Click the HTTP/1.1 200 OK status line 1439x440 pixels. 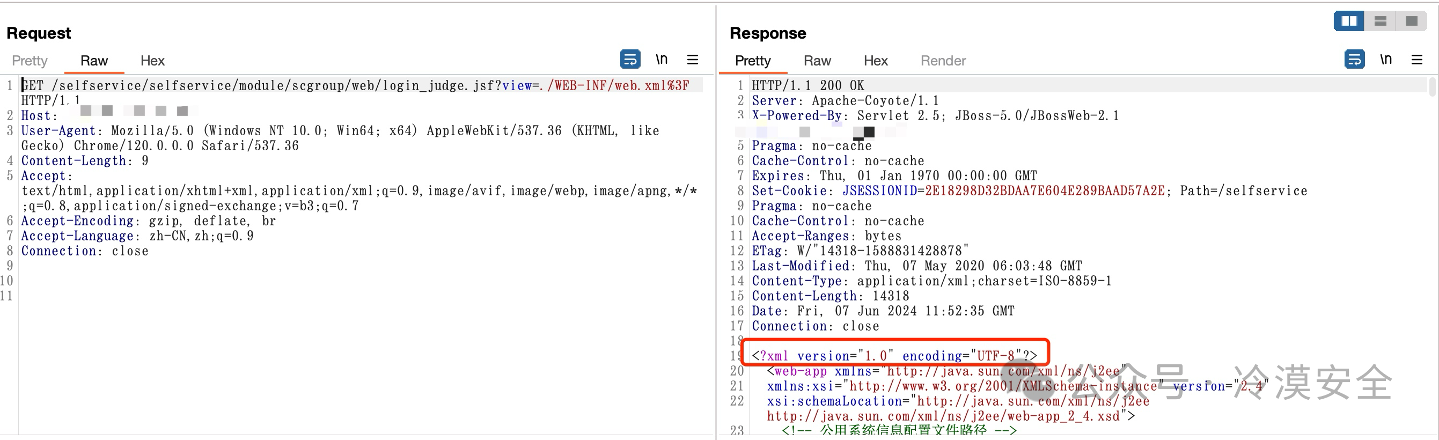coord(808,85)
